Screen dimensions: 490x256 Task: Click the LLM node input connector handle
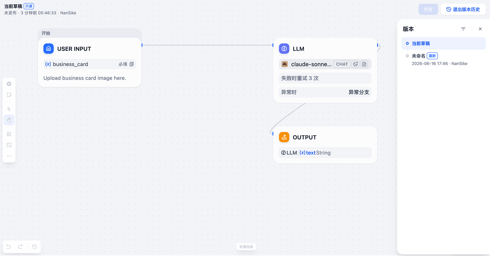(x=273, y=45)
